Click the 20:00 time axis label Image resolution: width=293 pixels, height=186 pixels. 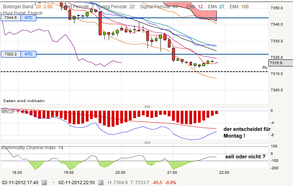click(x=120, y=173)
